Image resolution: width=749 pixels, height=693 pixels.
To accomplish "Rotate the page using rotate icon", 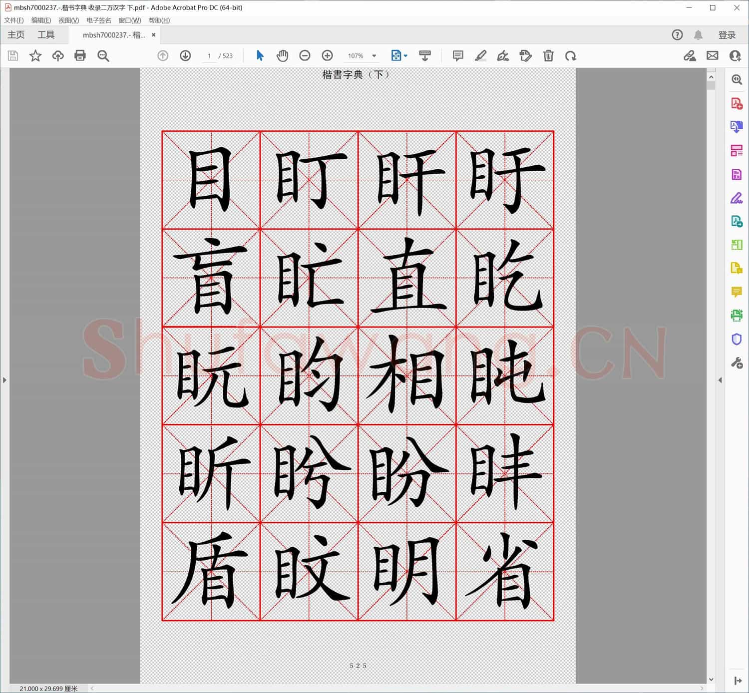I will click(571, 55).
